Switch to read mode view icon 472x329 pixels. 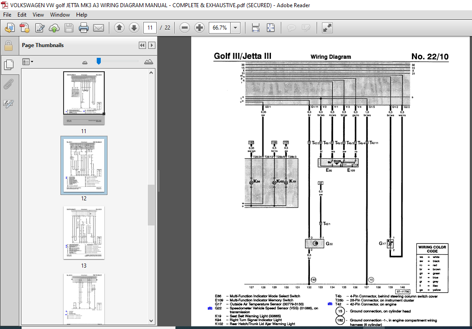[x=327, y=28]
